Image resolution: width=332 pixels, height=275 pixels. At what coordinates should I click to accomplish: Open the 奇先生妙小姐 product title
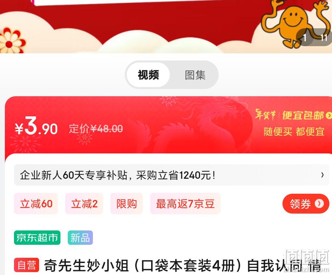182,266
